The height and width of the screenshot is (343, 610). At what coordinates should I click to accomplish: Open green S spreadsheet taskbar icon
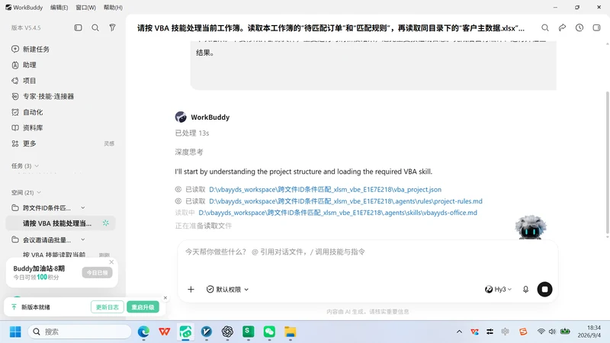(249, 332)
